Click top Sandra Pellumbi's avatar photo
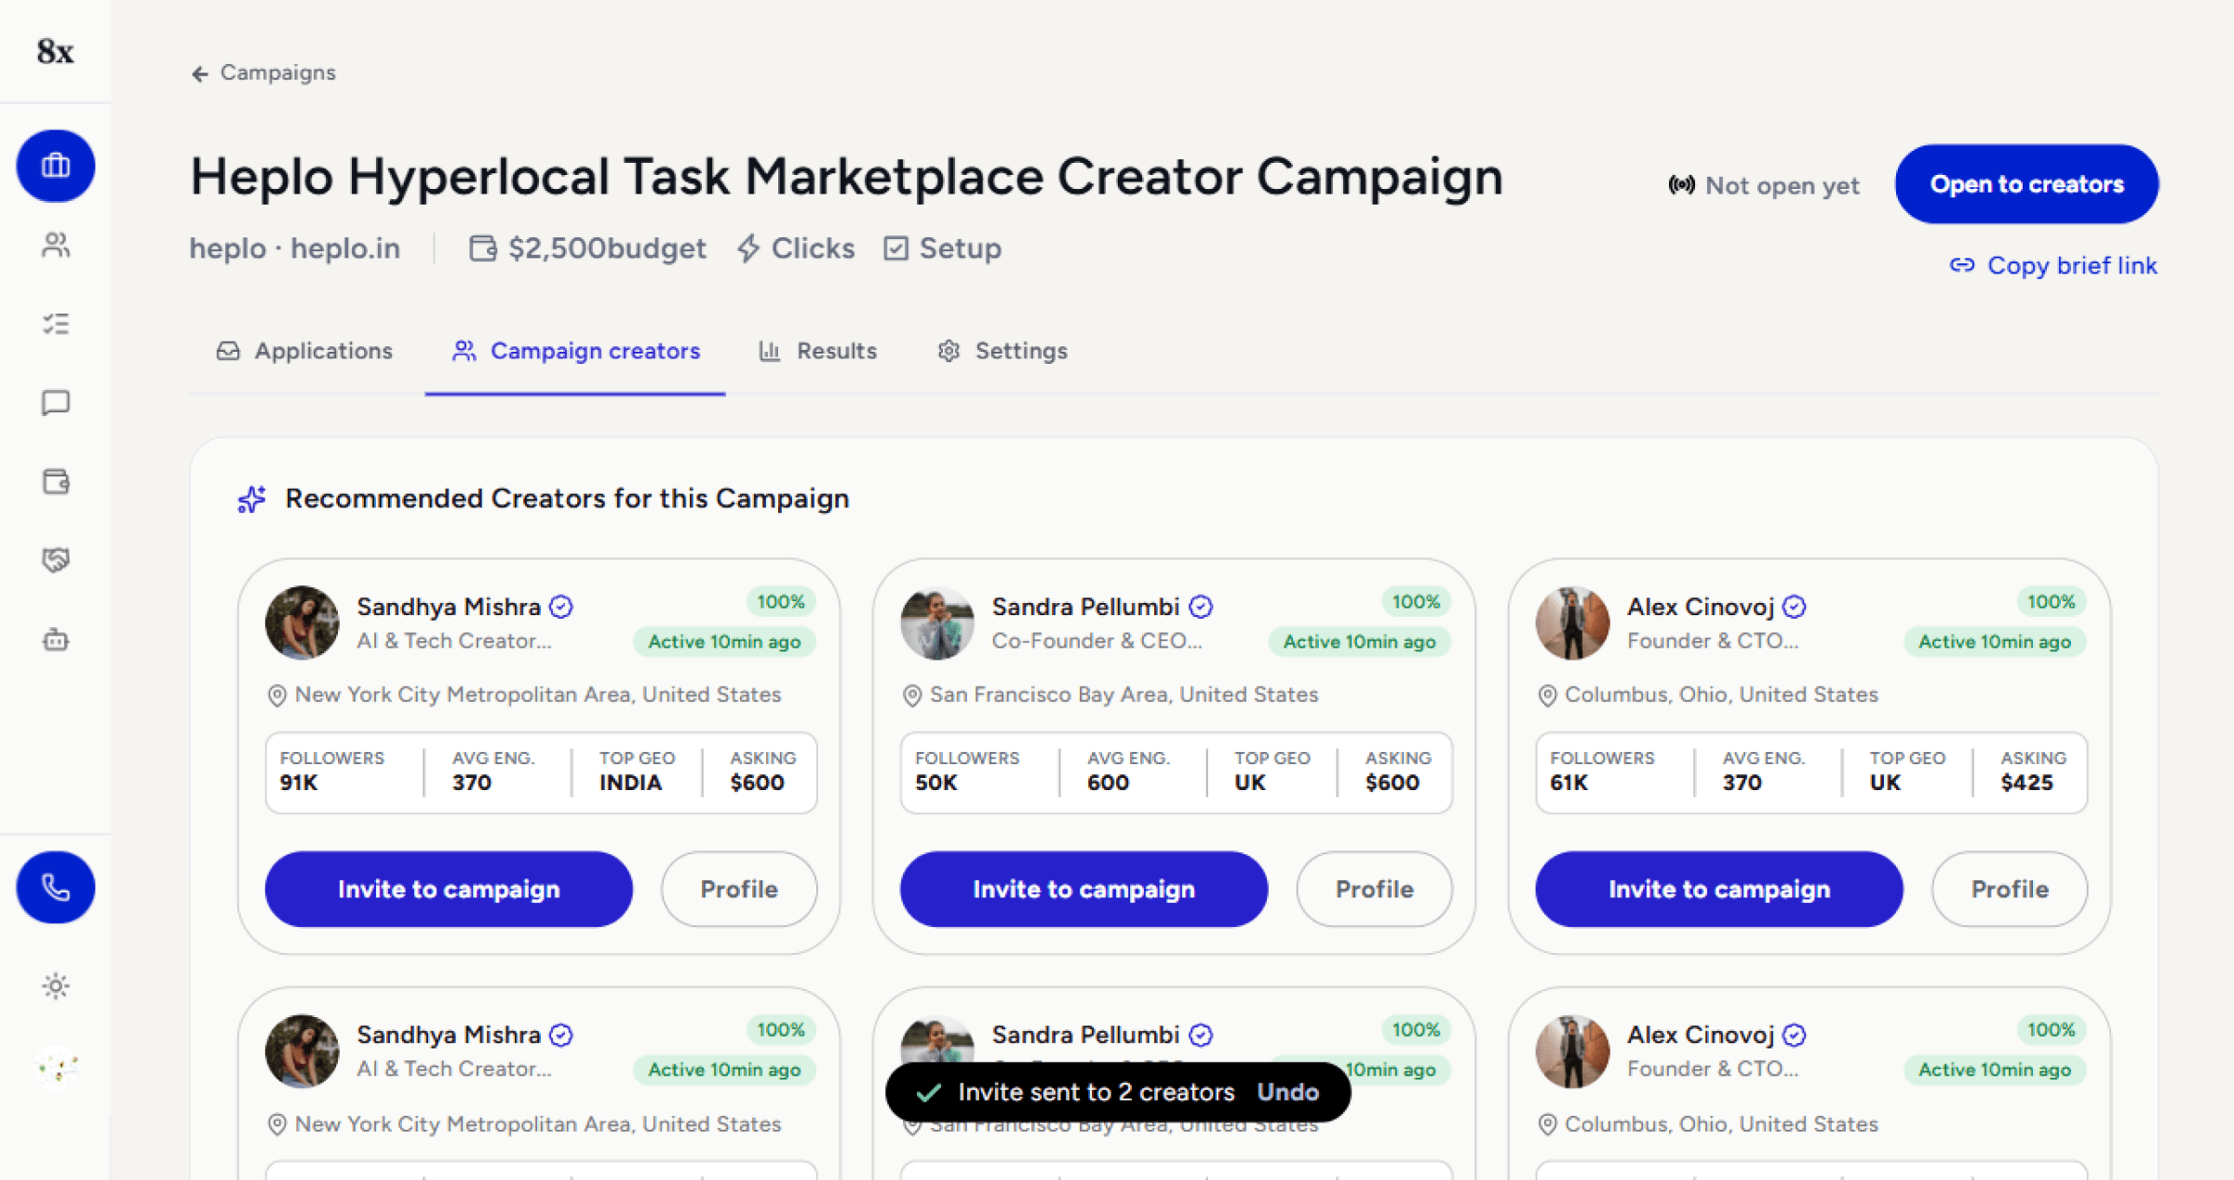 (x=937, y=623)
